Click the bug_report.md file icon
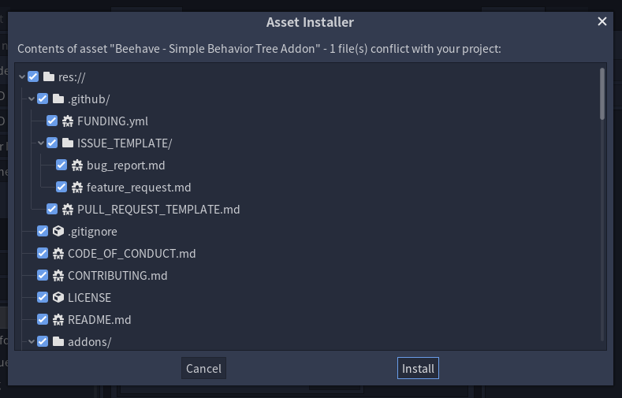Screen dimensions: 622x398 click(x=77, y=165)
